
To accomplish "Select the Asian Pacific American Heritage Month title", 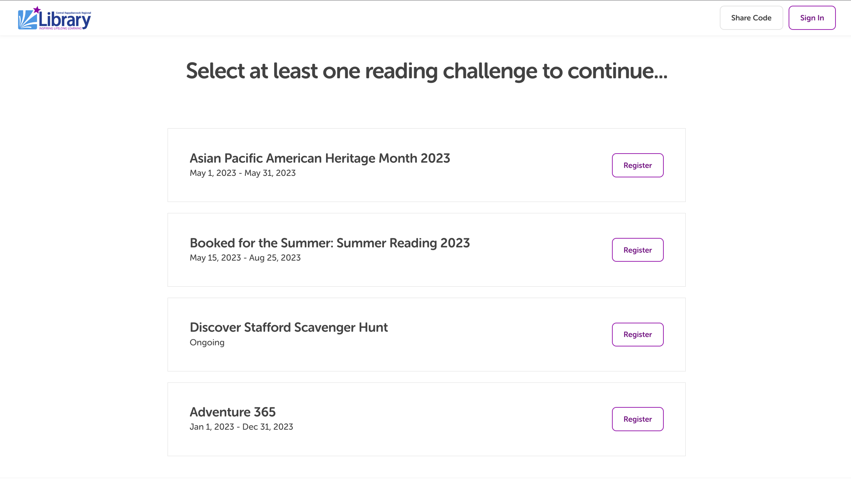I will click(x=320, y=158).
